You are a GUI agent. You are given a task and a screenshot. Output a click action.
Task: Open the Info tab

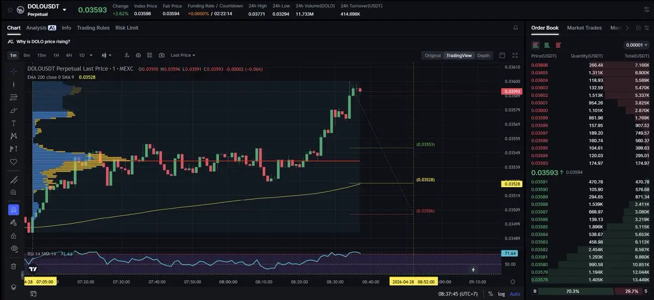(66, 28)
